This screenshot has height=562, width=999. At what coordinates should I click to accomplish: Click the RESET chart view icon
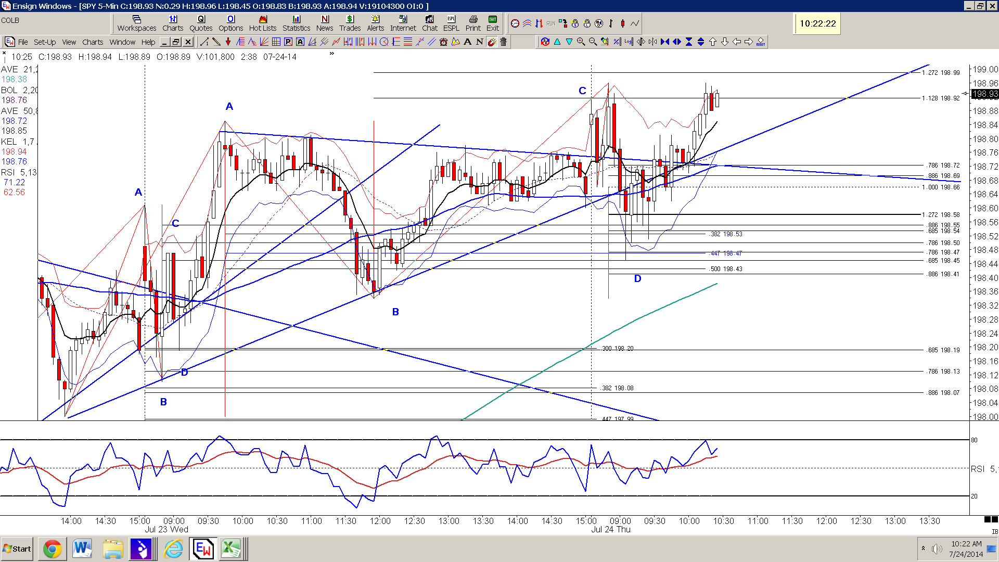(x=761, y=42)
